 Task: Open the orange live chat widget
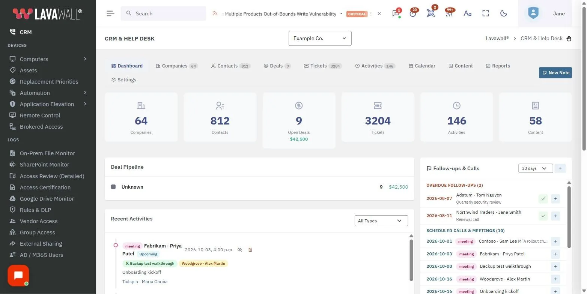[18, 276]
